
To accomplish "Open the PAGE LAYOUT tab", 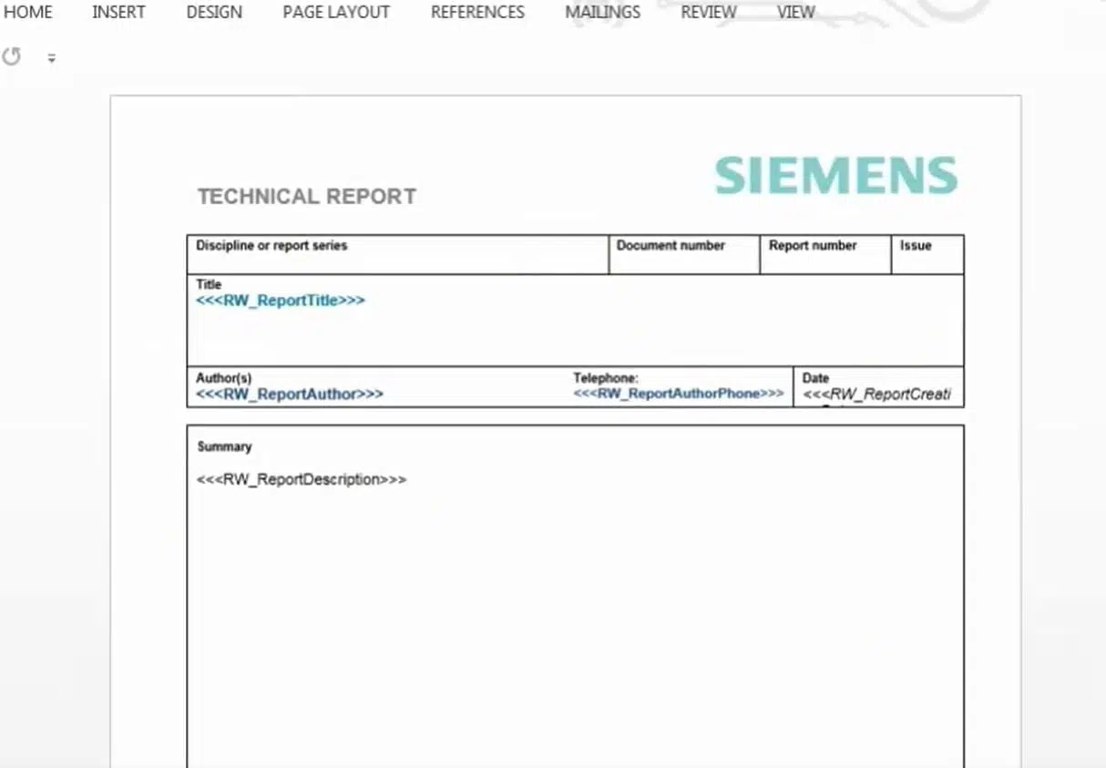I will pos(336,12).
